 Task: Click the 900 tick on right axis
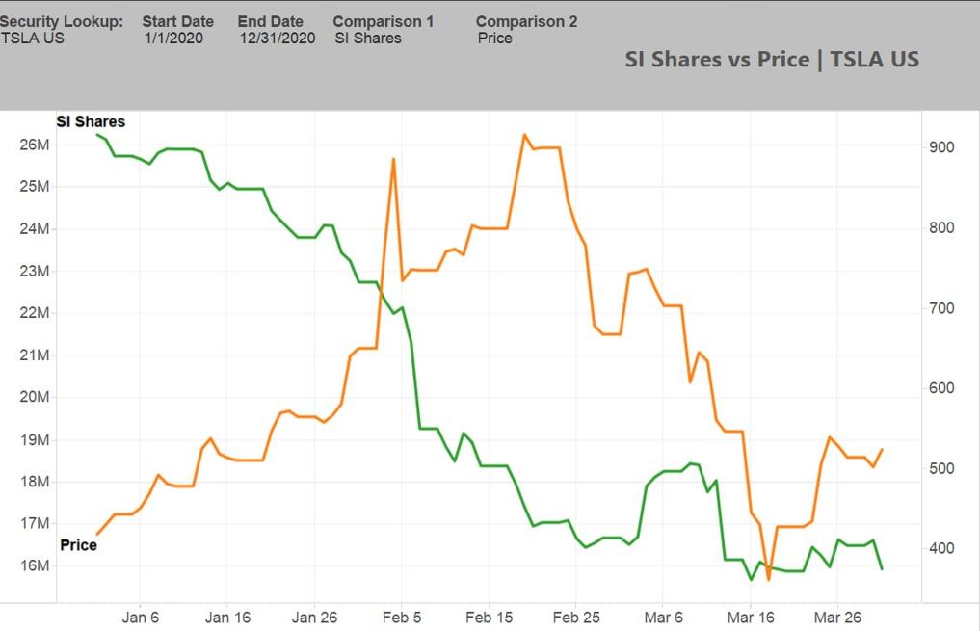[x=941, y=147]
